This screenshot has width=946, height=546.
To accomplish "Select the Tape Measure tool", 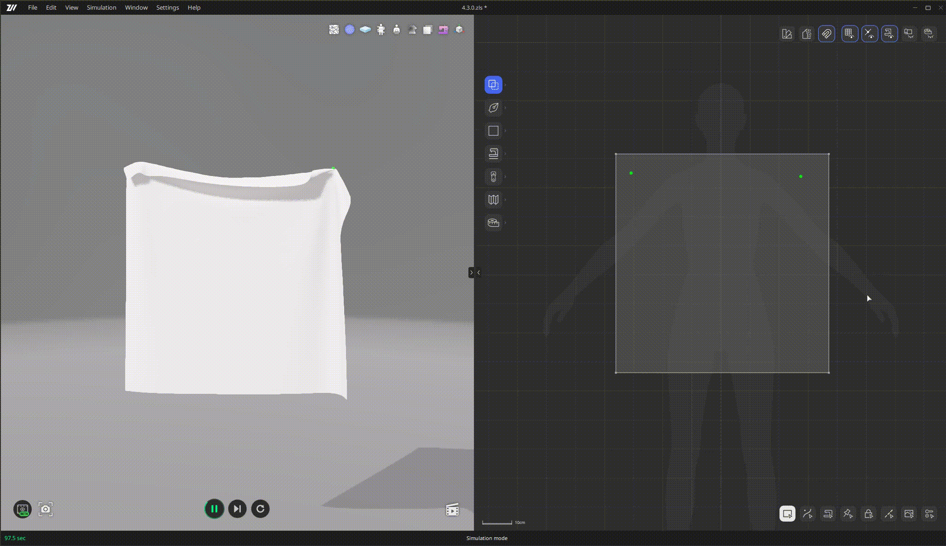I will click(493, 222).
